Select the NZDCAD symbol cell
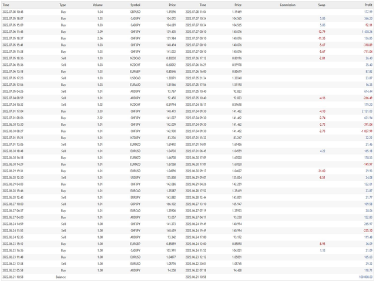The height and width of the screenshot is (282, 376). pos(135,58)
